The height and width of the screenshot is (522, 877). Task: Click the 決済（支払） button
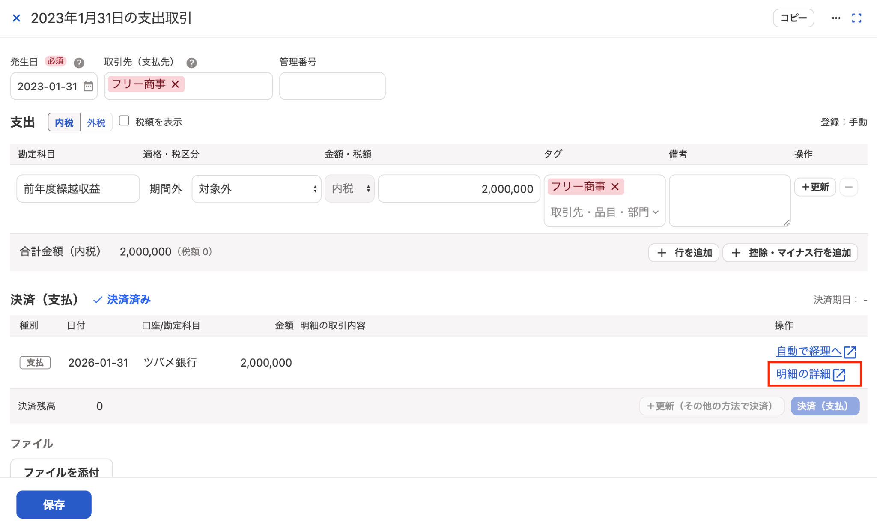tap(825, 406)
